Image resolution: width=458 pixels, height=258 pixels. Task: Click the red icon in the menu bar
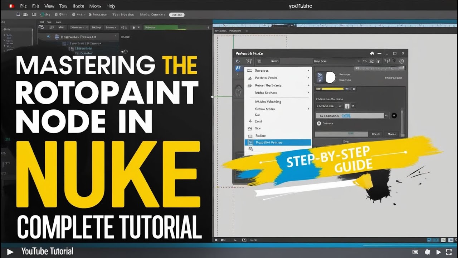[x=11, y=6]
